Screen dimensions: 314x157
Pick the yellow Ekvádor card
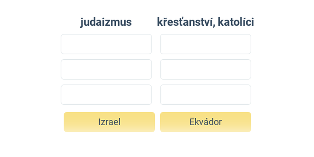tap(205, 122)
